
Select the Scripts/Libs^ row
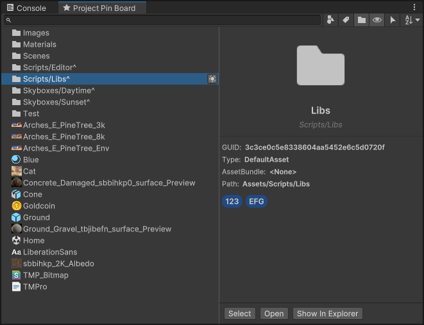(110, 79)
